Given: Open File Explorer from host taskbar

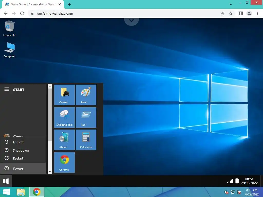Looking at the screenshot, I should (21, 192).
